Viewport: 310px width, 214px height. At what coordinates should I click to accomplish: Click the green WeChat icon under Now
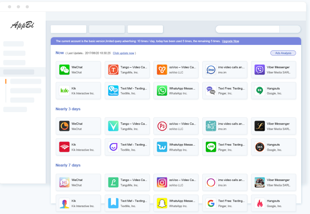pos(64,70)
